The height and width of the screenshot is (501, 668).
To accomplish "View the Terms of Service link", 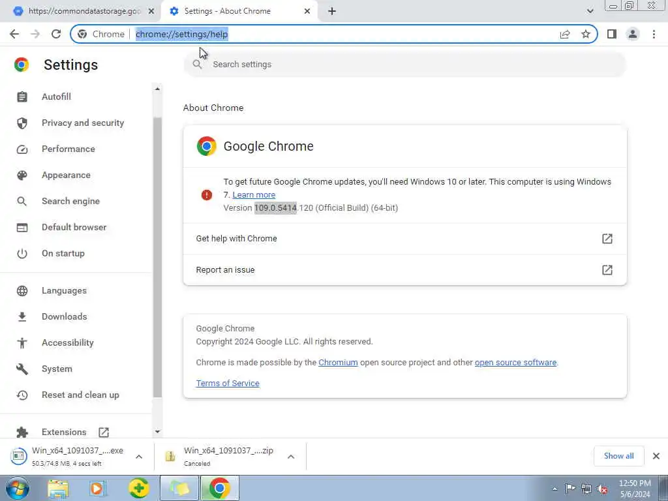I will click(x=228, y=384).
